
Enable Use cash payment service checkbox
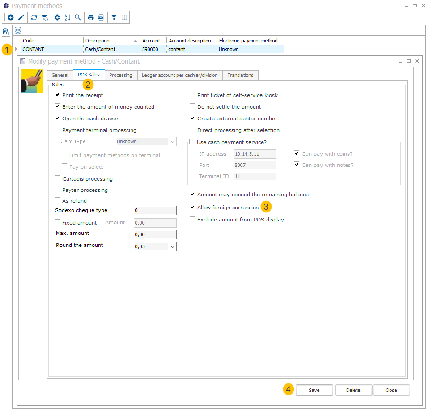click(x=192, y=142)
